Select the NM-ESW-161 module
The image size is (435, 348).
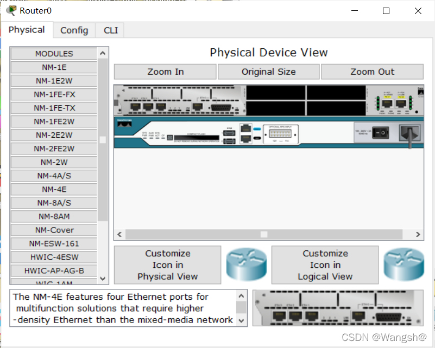click(x=54, y=243)
